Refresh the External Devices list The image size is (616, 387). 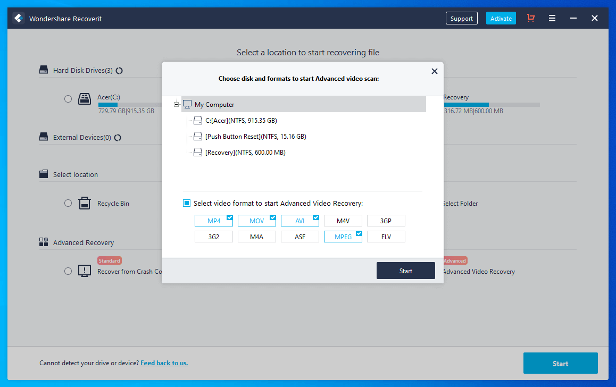[118, 137]
